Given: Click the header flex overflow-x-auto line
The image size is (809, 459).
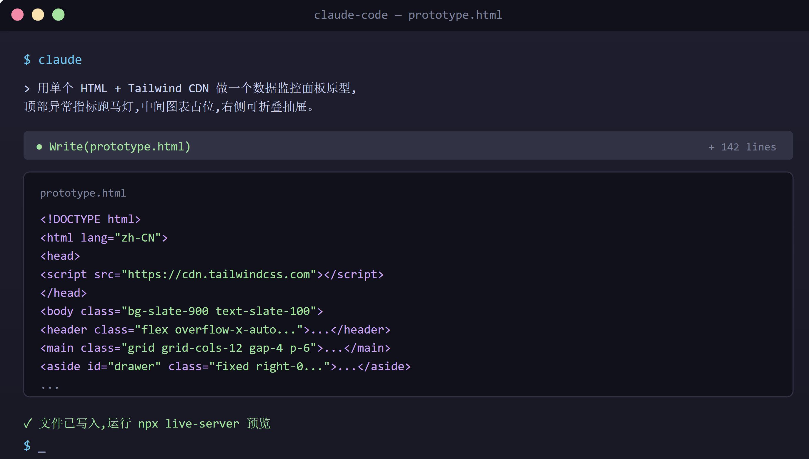Looking at the screenshot, I should tap(215, 329).
